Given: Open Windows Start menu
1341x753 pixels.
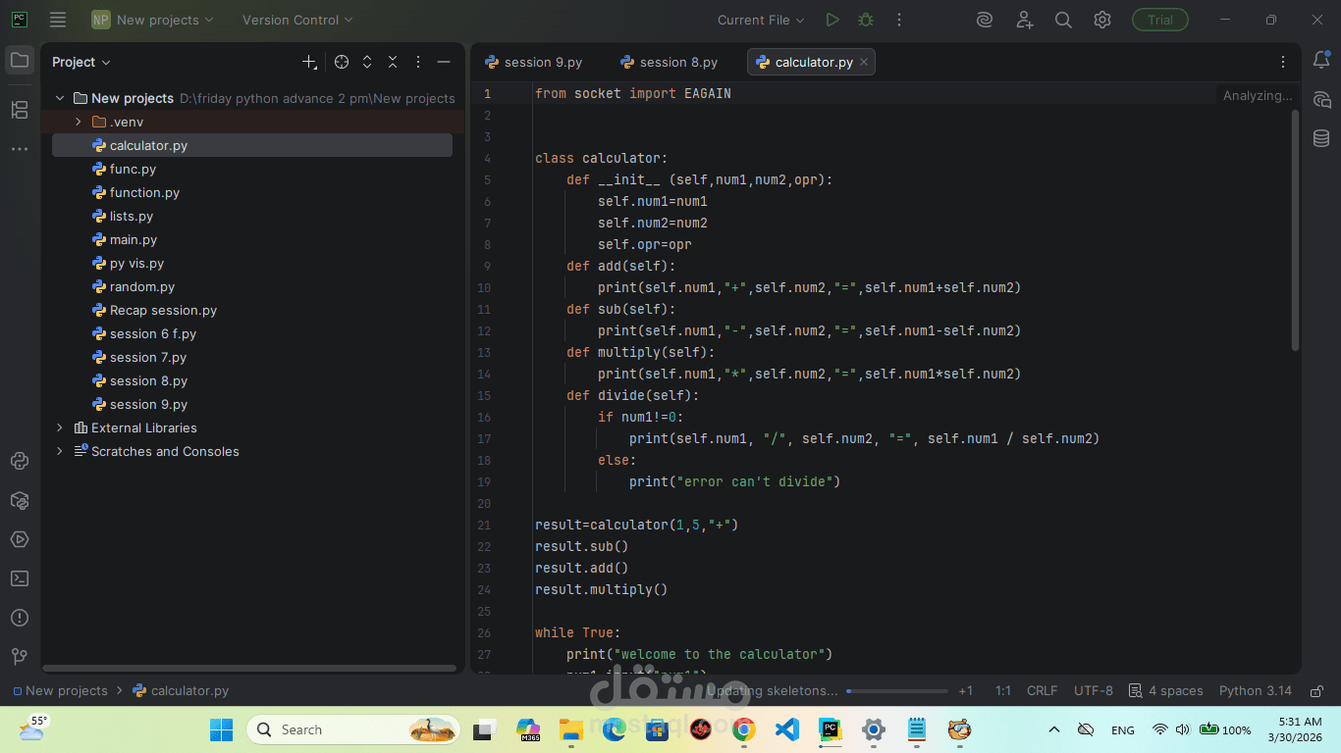Looking at the screenshot, I should coord(222,729).
